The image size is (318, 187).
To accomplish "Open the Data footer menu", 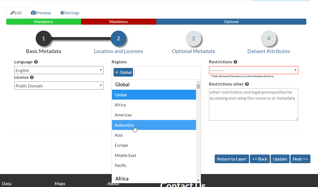I will [7, 183].
